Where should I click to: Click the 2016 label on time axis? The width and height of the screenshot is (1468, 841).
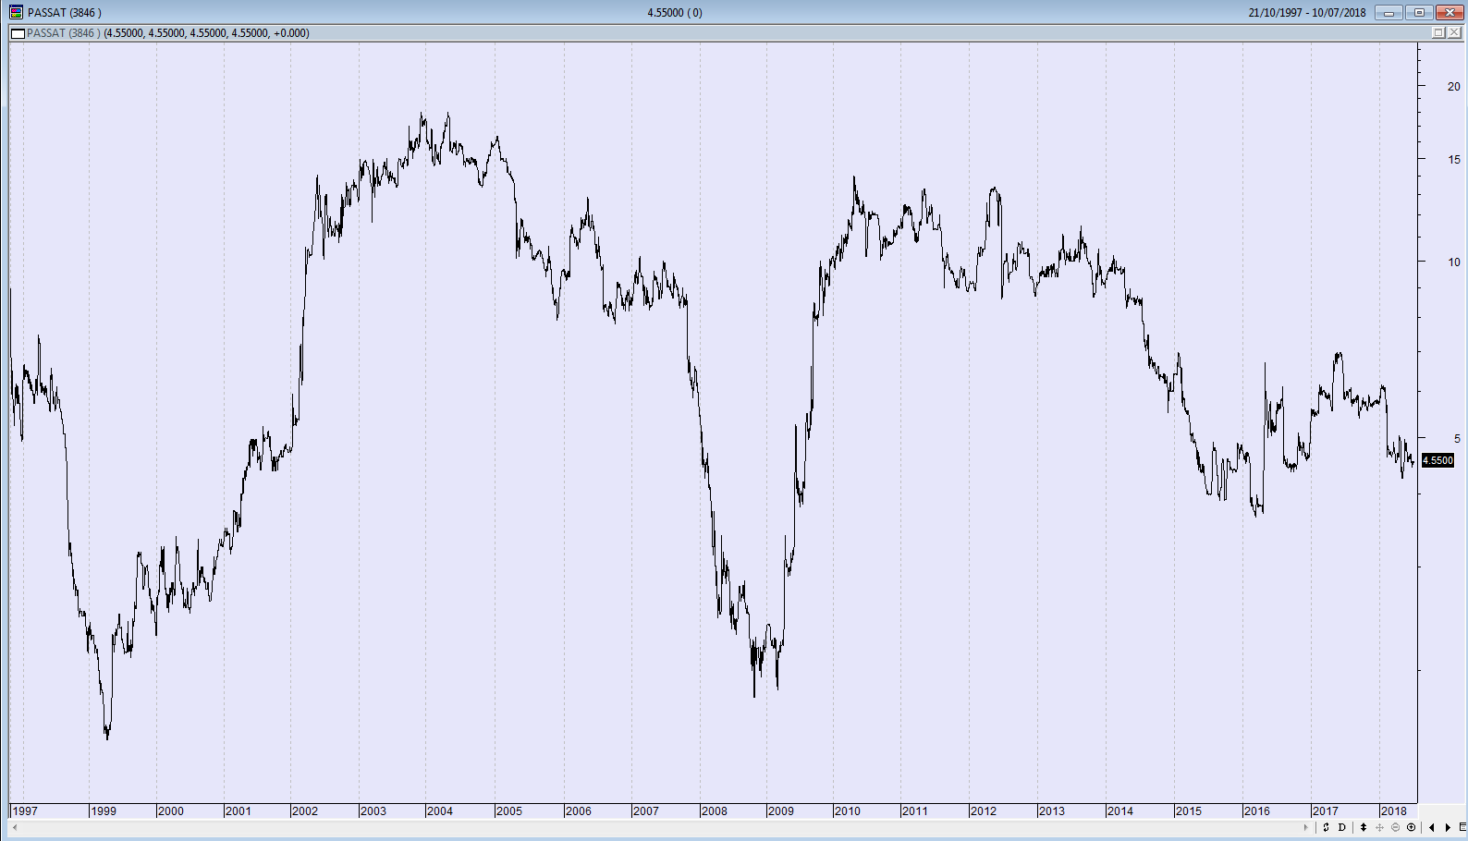pos(1257,811)
